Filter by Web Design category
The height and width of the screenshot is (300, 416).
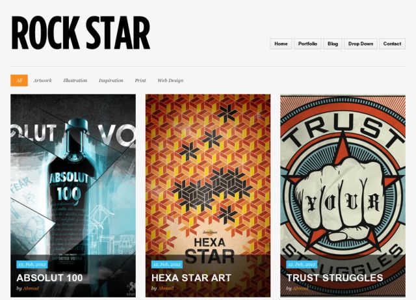pyautogui.click(x=170, y=81)
